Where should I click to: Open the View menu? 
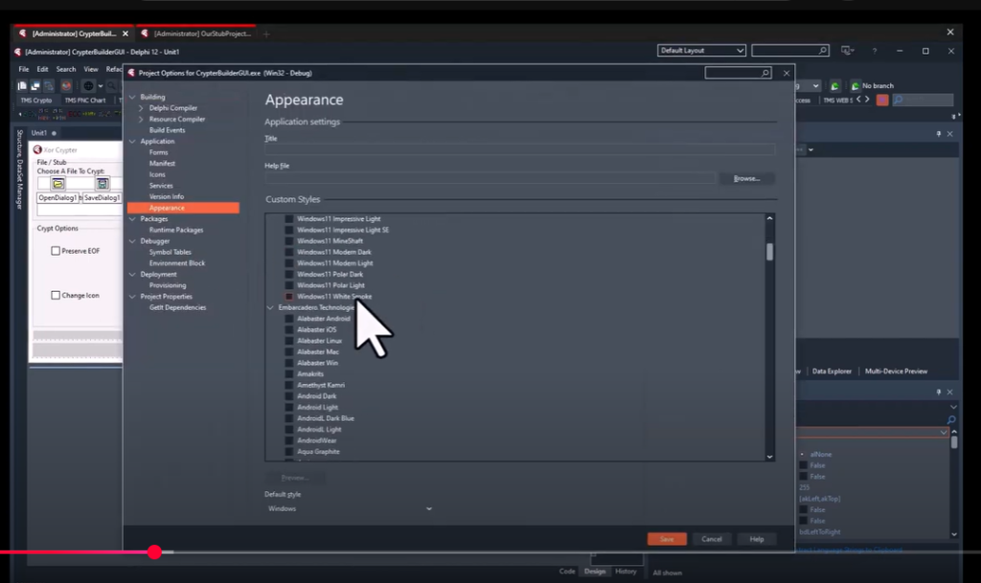[91, 69]
